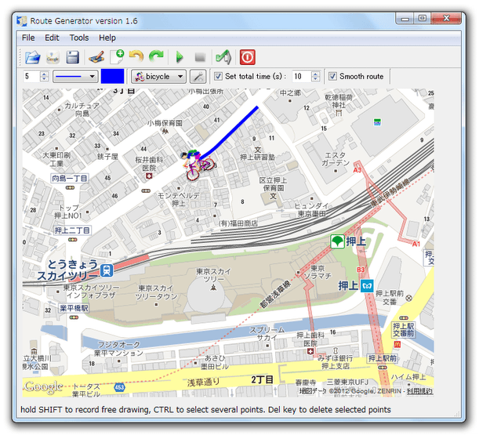
Task: Undo last action with yellow arrow
Action: coord(136,57)
